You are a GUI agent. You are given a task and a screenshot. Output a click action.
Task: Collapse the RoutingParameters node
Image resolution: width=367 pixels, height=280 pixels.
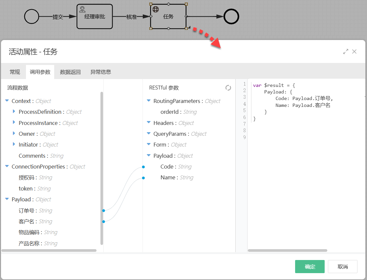tap(149, 101)
